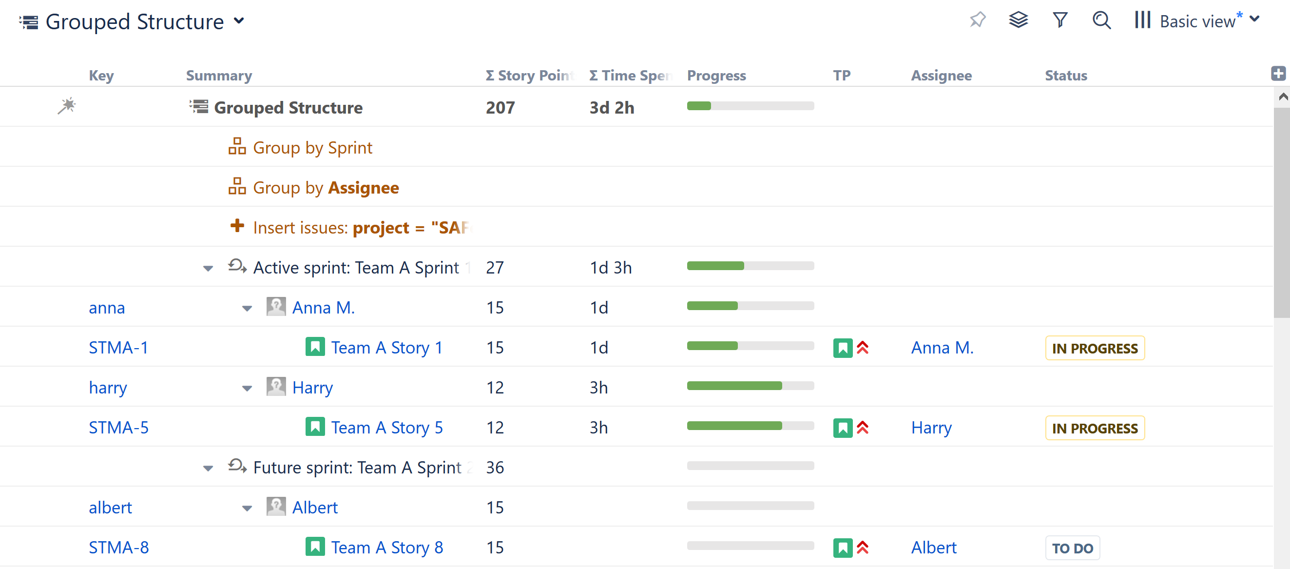The width and height of the screenshot is (1290, 569).
Task: Click the Group by Sprint grouping icon
Action: [x=237, y=146]
